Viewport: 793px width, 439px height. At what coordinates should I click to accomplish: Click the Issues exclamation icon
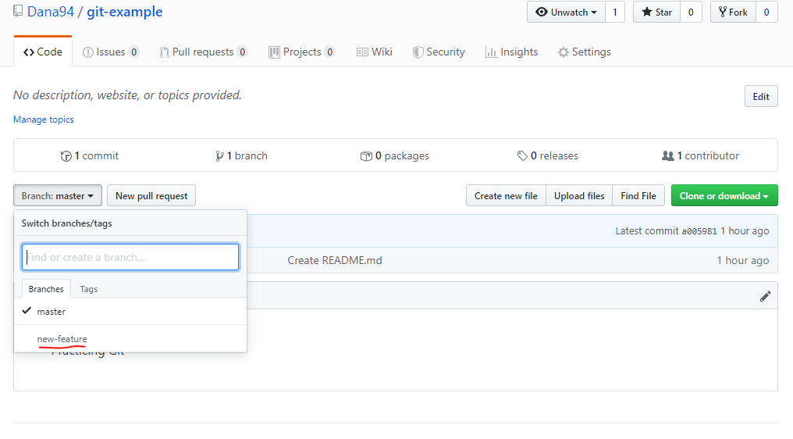point(88,52)
